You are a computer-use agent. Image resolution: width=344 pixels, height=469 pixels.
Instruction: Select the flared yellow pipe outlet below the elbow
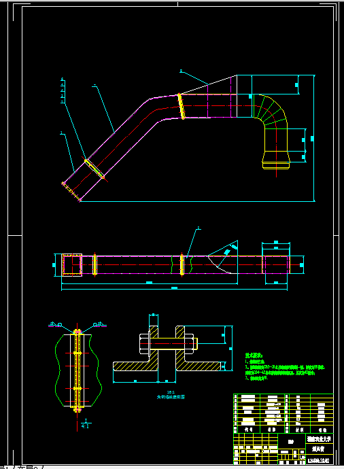coord(276,160)
